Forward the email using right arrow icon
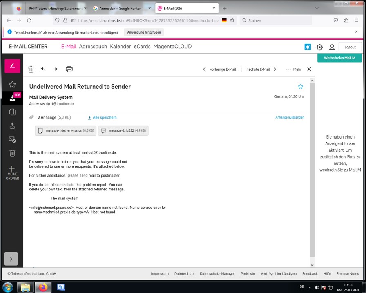Screen dimensions: 366x293 pos(56,69)
